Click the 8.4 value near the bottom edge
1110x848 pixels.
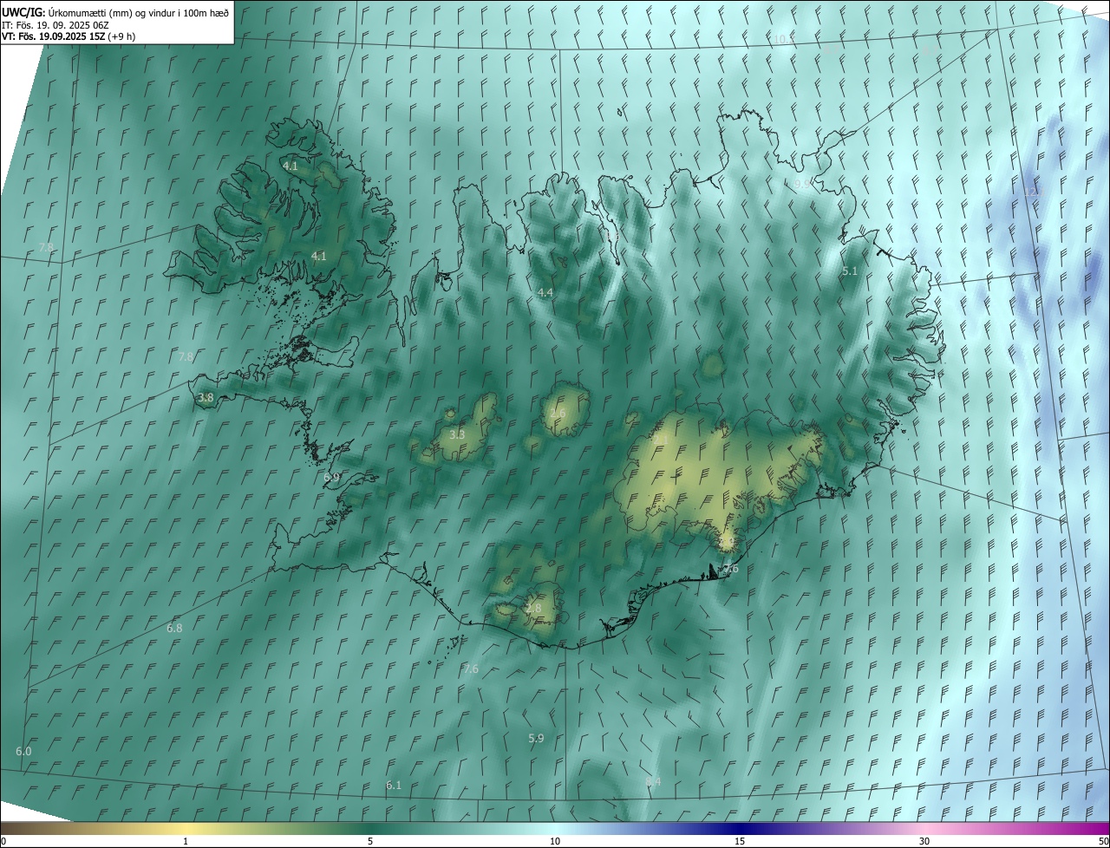coord(653,781)
